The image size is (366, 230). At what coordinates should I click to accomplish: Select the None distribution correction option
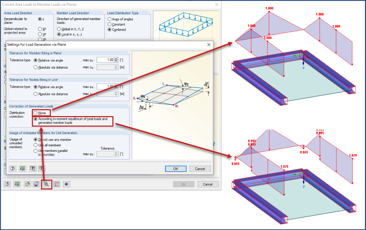pyautogui.click(x=36, y=113)
